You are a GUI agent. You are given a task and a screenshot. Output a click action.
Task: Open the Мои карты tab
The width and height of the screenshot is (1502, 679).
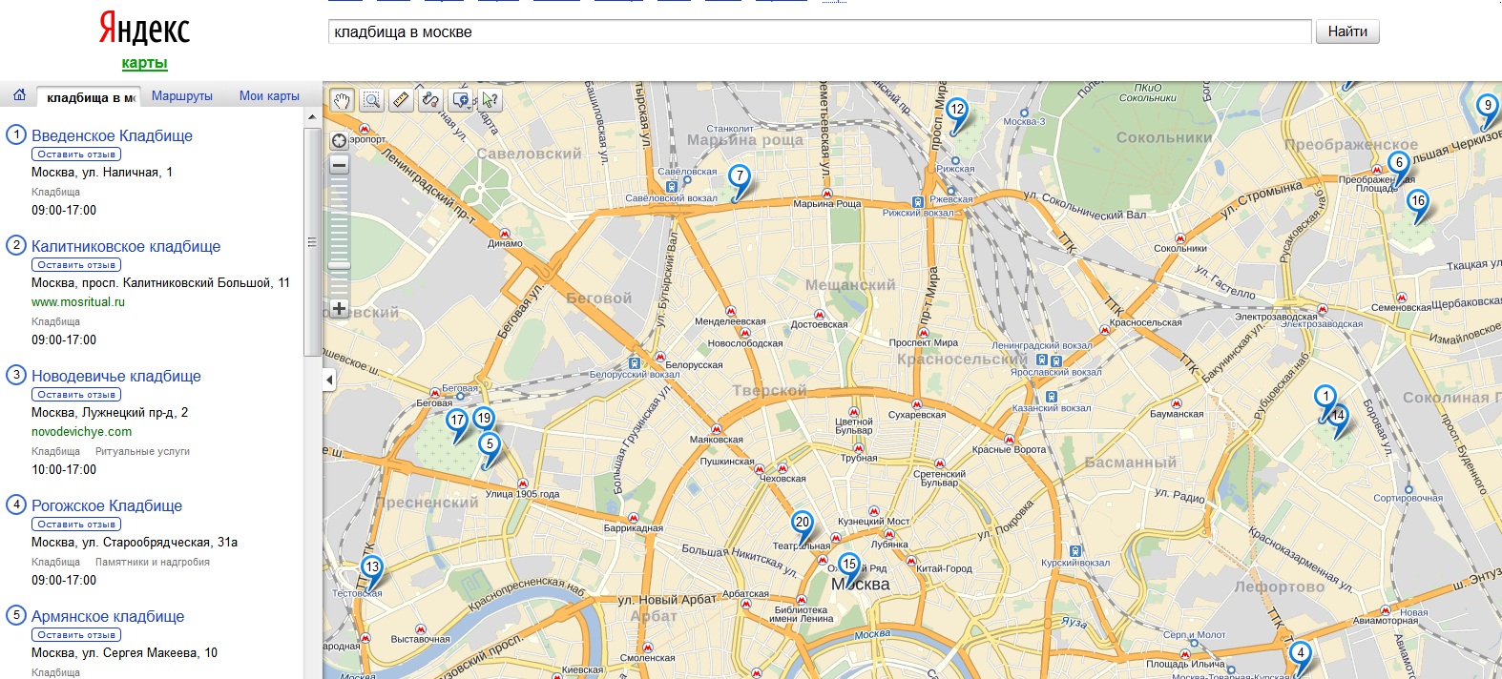point(269,96)
